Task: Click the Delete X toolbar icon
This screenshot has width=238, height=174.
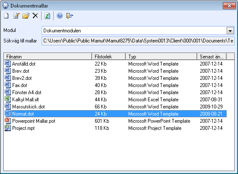Action: 35,16
